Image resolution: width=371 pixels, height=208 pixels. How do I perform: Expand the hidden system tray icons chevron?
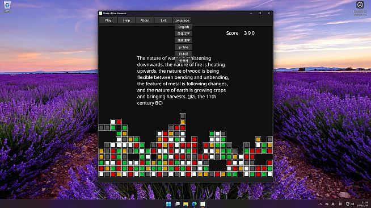[x=321, y=204]
